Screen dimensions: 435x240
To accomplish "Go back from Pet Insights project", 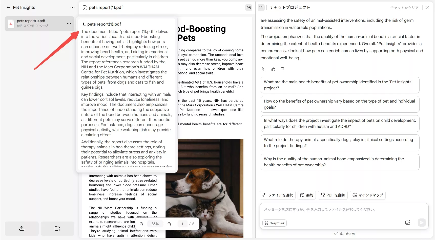I will click(8, 8).
